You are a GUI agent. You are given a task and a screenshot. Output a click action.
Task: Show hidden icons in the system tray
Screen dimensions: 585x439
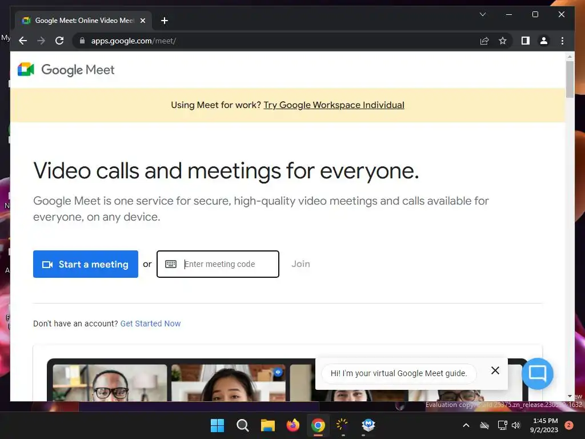coord(466,425)
